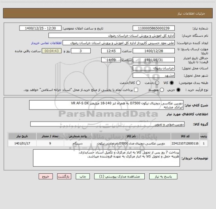Click the announcement date field 1400/12/25 - 12:30

[40, 28]
